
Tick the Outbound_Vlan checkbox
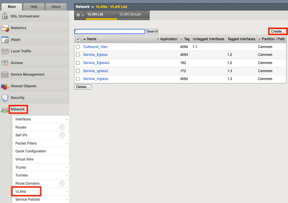pyautogui.click(x=78, y=47)
